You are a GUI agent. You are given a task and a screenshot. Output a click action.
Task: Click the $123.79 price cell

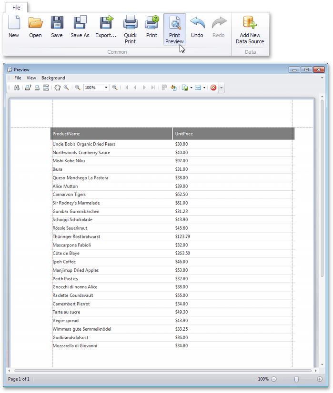coord(182,236)
